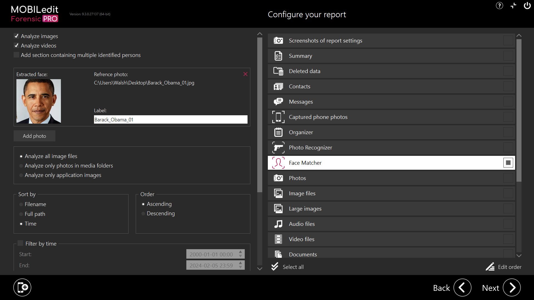Enable multiple identified persons section checkbox
This screenshot has width=534, height=300.
click(x=17, y=55)
